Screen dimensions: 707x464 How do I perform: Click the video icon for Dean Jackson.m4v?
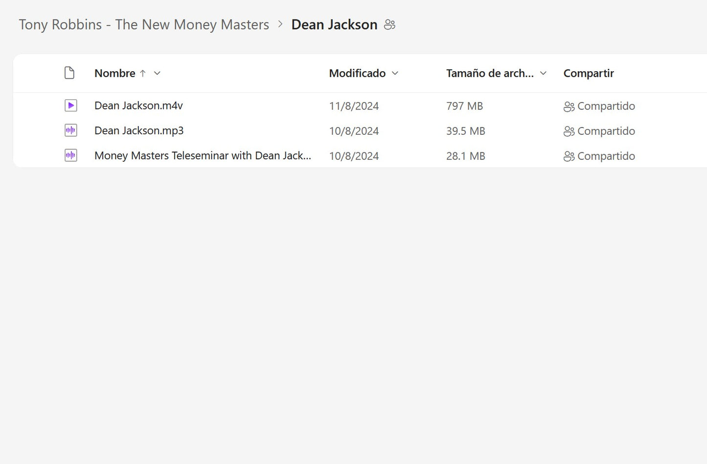[71, 105]
